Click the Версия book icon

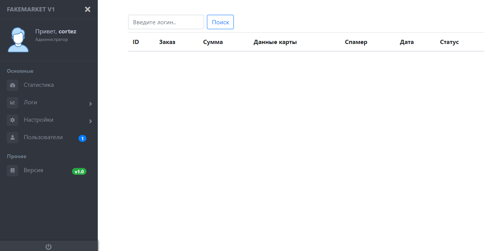[13, 171]
